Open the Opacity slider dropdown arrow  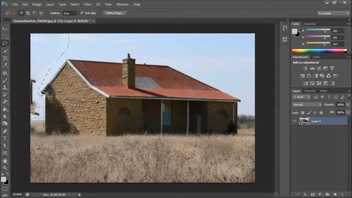coord(348,105)
